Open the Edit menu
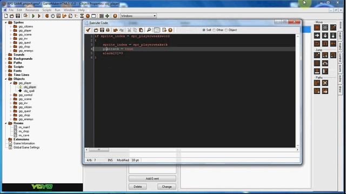 click(x=19, y=10)
